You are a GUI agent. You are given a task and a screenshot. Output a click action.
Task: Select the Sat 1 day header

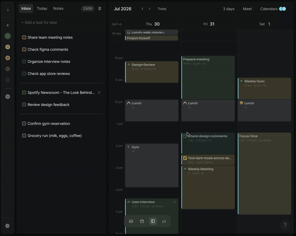(x=265, y=24)
